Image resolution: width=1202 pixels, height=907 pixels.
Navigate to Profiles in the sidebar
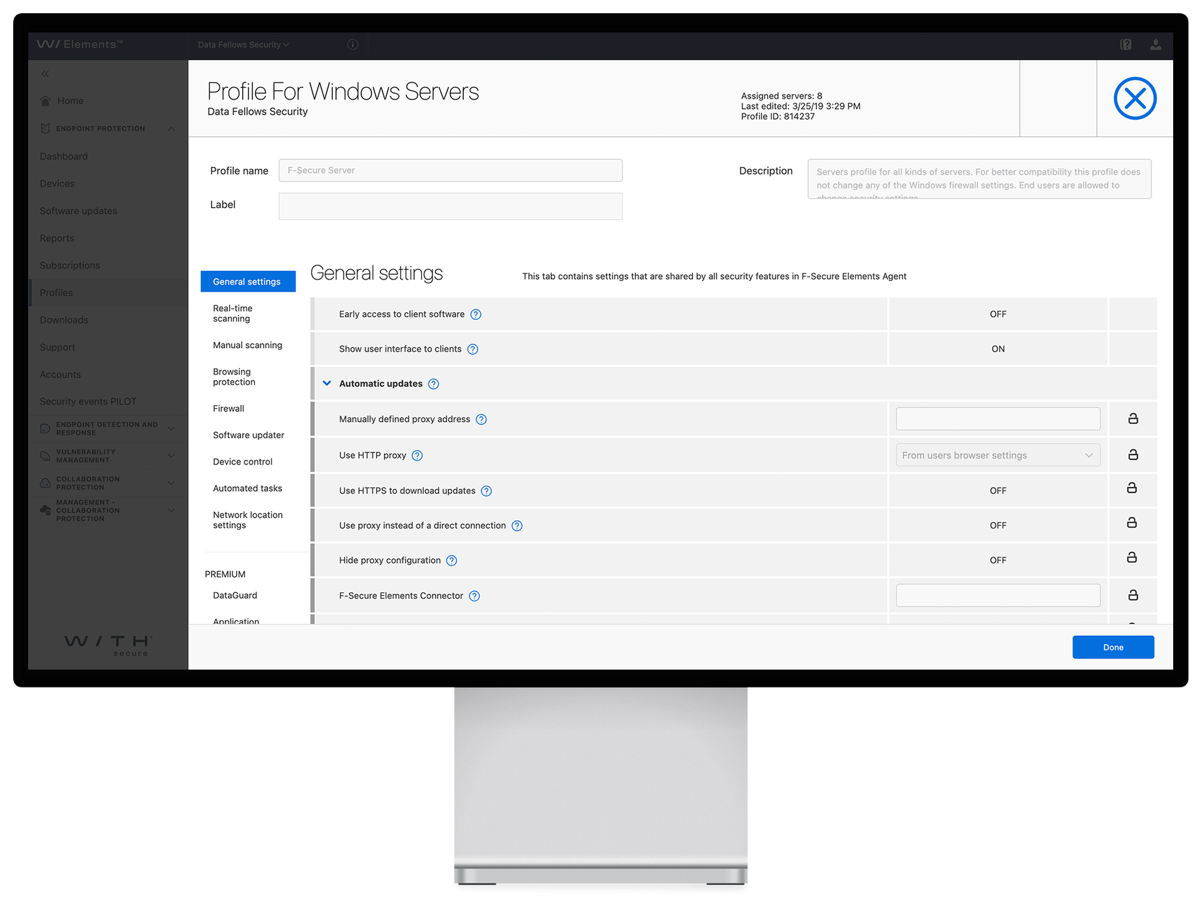tap(56, 292)
